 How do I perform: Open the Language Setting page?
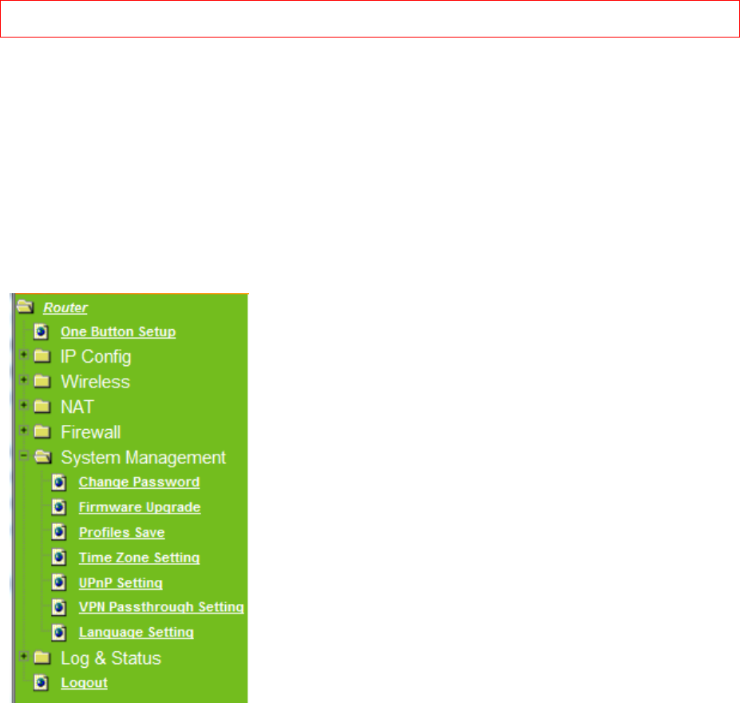tap(137, 632)
